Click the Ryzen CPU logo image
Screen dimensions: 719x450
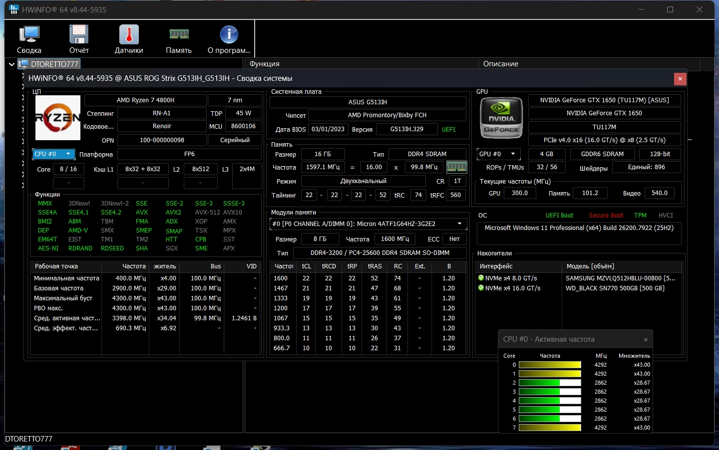[x=58, y=118]
